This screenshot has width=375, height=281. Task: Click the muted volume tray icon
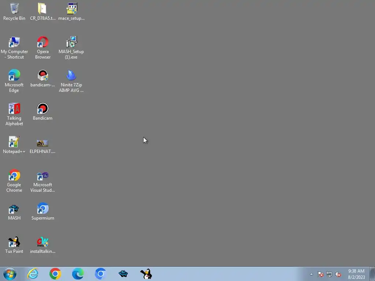point(338,274)
